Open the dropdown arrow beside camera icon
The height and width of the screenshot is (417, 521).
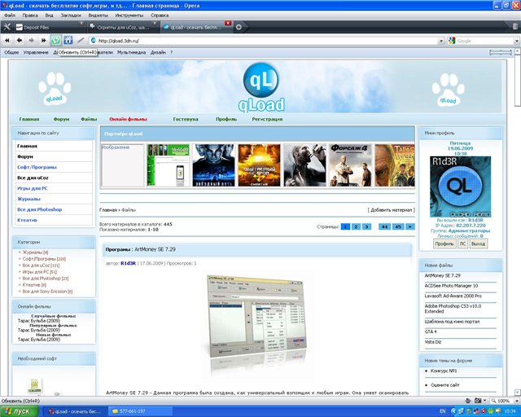pos(484,401)
